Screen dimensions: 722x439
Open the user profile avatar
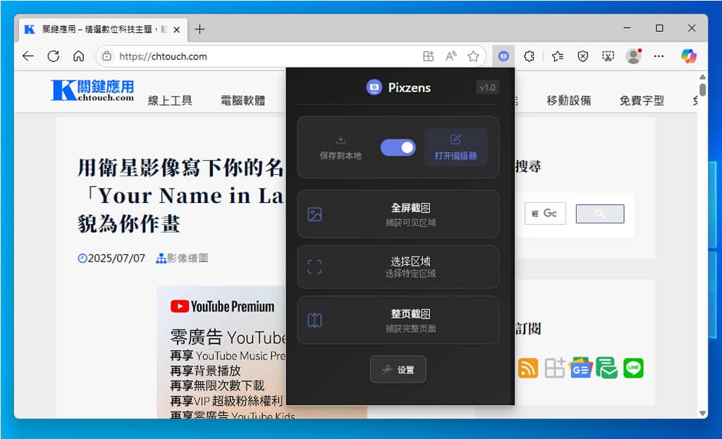[x=634, y=56]
